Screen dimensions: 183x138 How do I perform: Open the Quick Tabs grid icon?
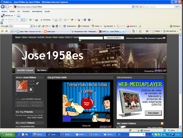(12, 32)
